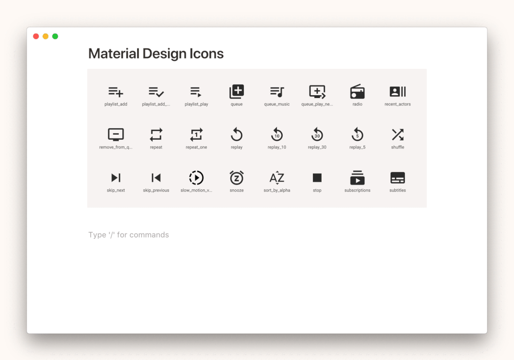514x360 pixels.
Task: Click the radio icon
Action: point(357,92)
